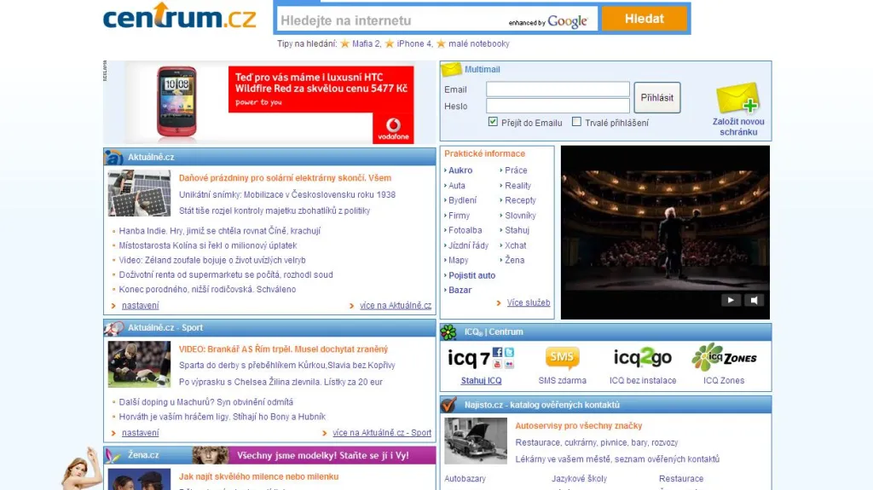This screenshot has width=873, height=490.
Task: Open VIDEO: Brankář AS Řím headline
Action: tap(283, 349)
